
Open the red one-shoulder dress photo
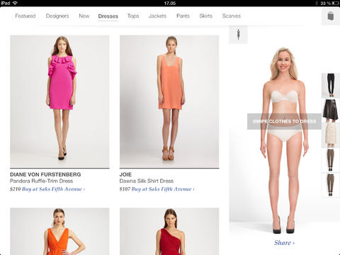tap(169, 232)
